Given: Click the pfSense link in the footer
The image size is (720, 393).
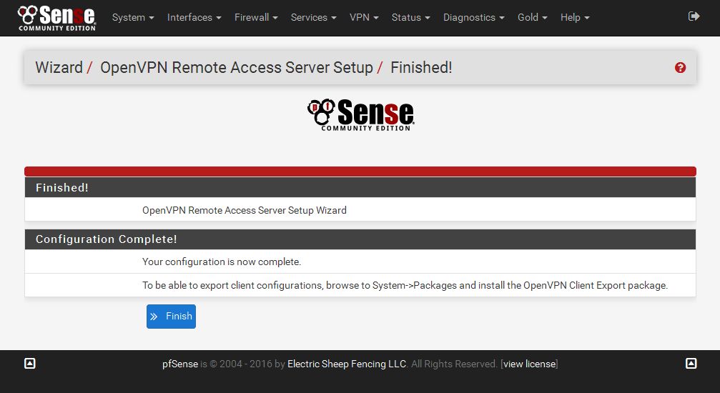Looking at the screenshot, I should (180, 364).
